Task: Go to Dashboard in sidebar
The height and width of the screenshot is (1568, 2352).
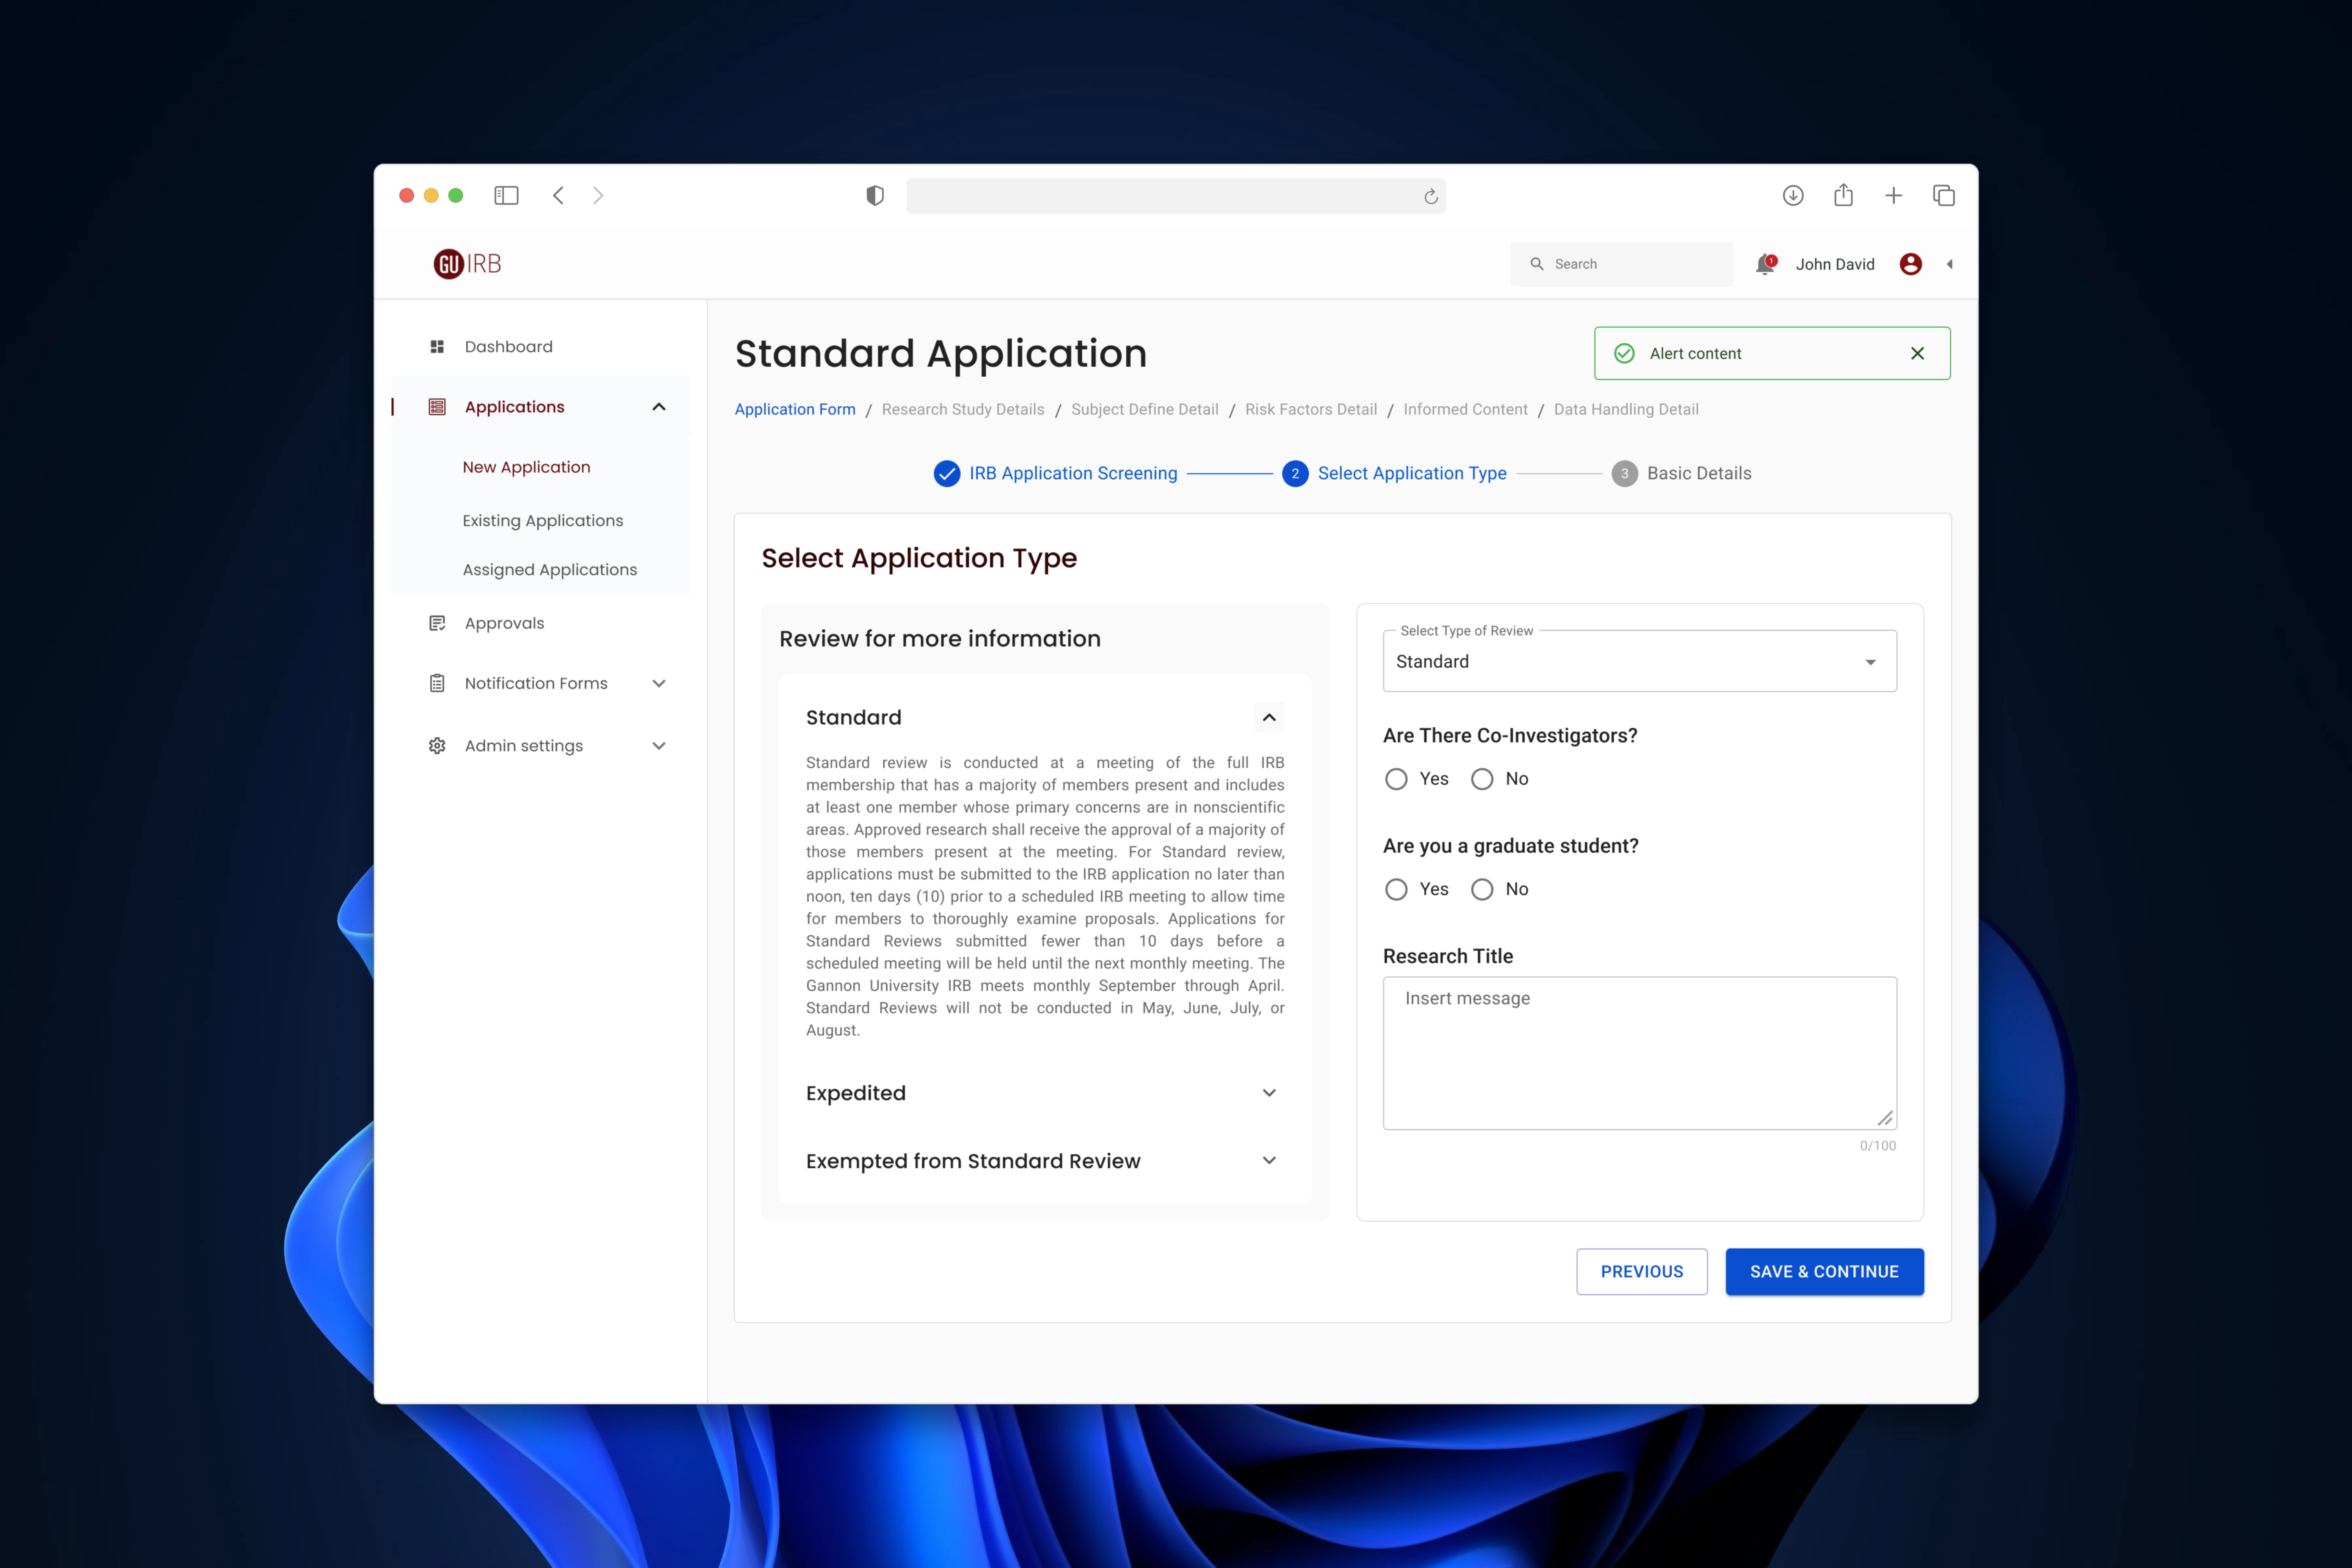Action: 508,346
